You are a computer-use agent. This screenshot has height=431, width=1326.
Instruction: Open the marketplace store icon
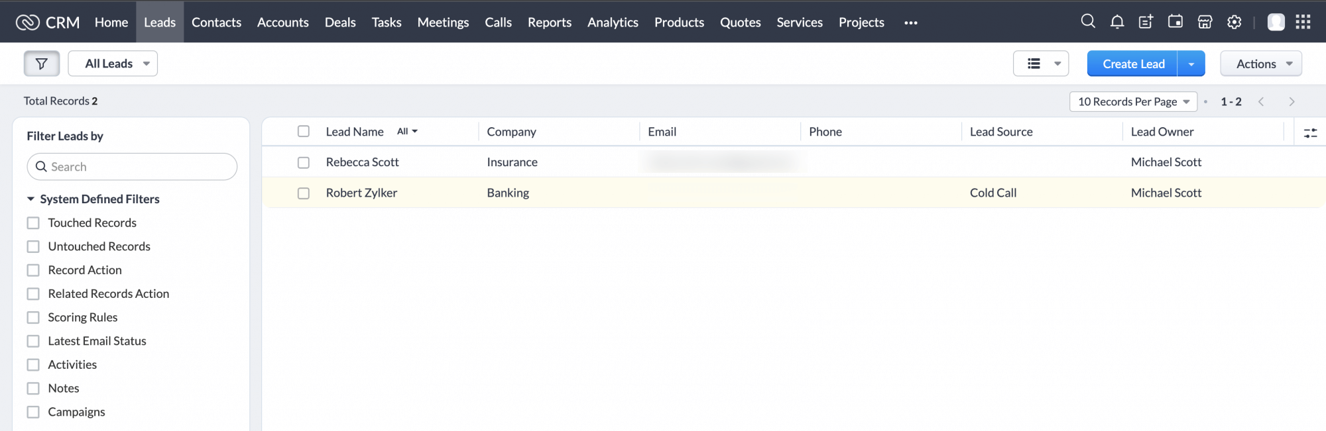[x=1205, y=22]
